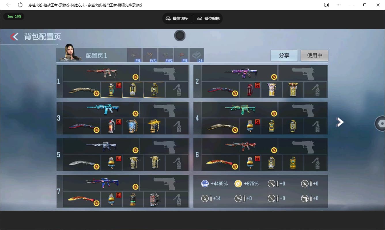This screenshot has width=385, height=230.
Task: Go back using the 背包配置页 chevron
Action: tap(14, 37)
